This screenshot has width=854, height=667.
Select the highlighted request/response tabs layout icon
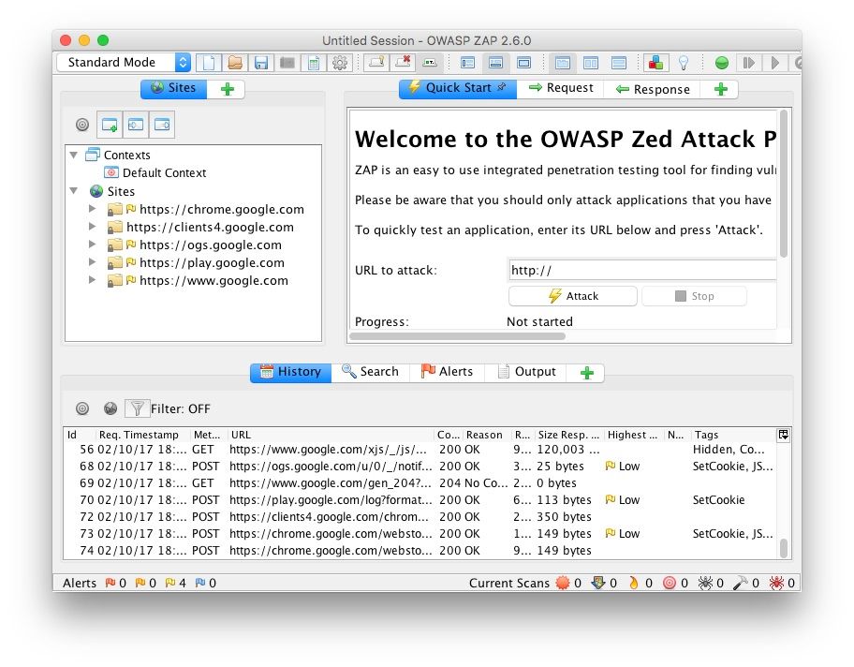click(563, 63)
